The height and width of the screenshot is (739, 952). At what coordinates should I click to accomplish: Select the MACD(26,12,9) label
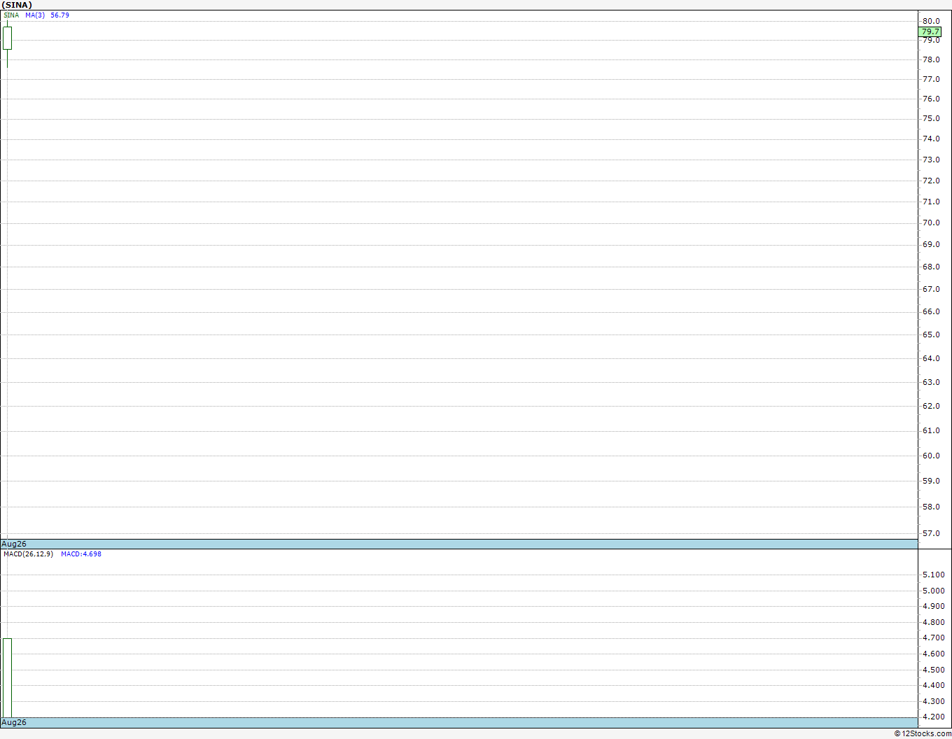point(28,554)
